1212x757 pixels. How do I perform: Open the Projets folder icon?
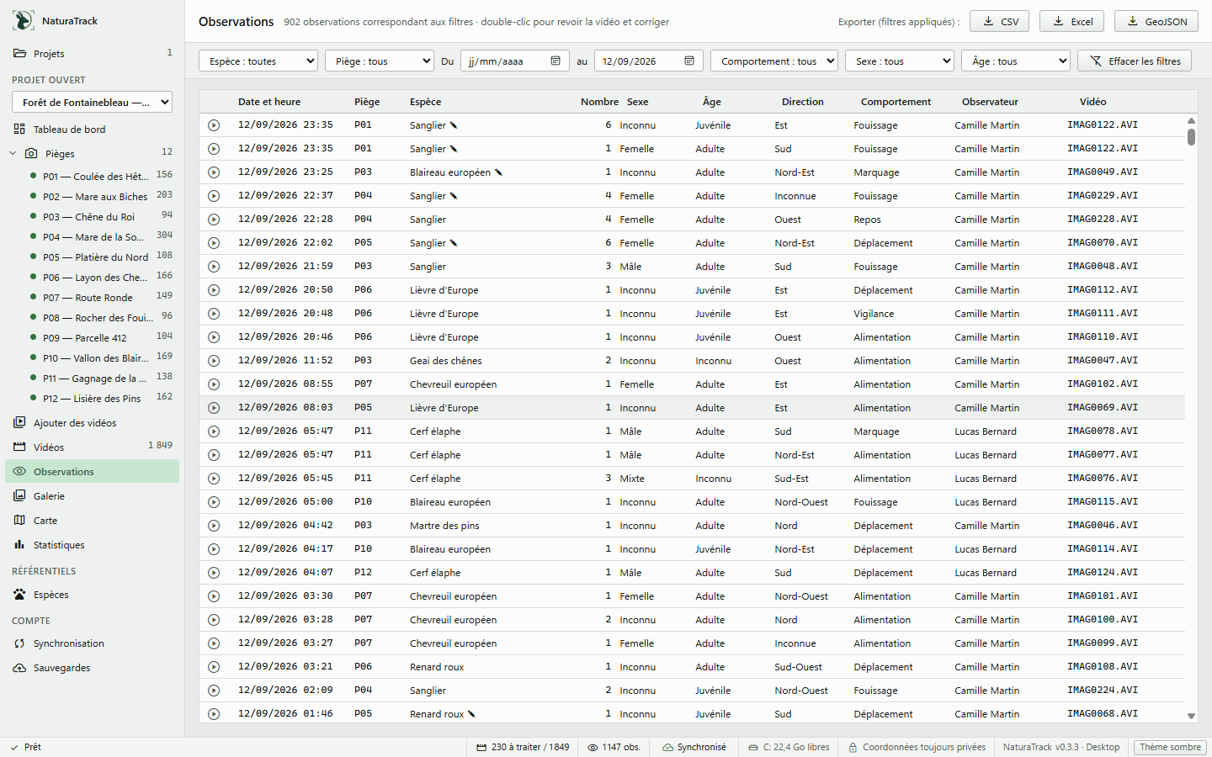(x=19, y=53)
